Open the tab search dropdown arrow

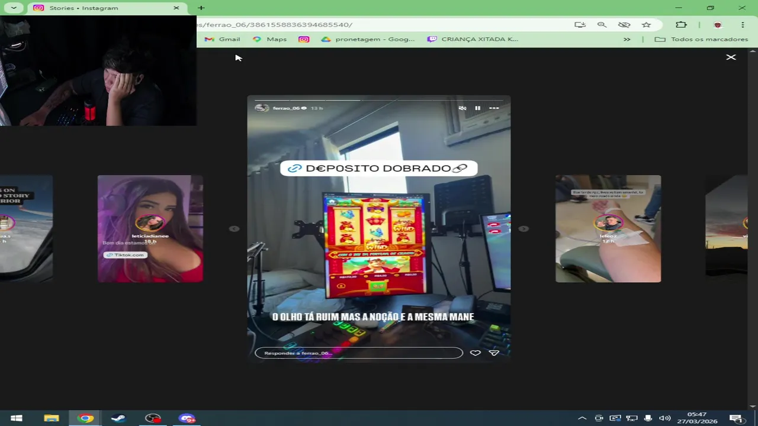[x=14, y=8]
